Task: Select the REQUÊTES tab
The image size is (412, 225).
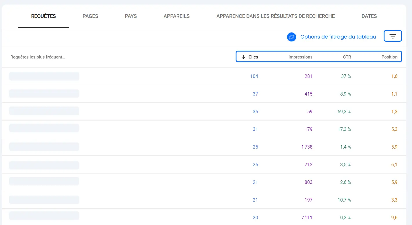Action: 43,16
